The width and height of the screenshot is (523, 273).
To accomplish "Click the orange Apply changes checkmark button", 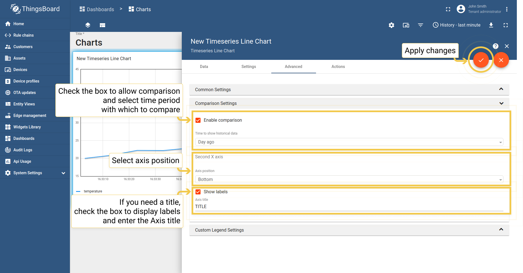I will coord(481,60).
